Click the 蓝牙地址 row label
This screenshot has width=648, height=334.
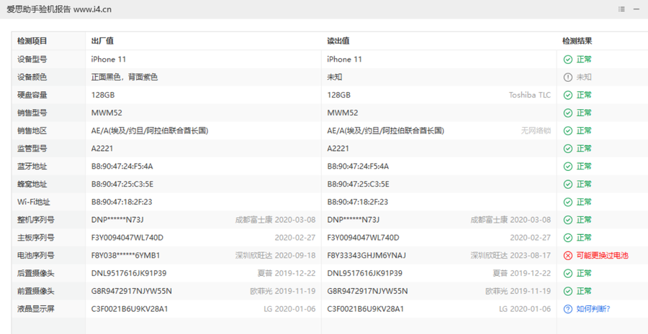pyautogui.click(x=32, y=167)
